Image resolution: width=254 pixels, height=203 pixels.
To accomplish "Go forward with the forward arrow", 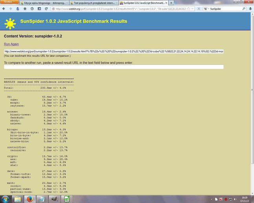I will click(11, 9).
